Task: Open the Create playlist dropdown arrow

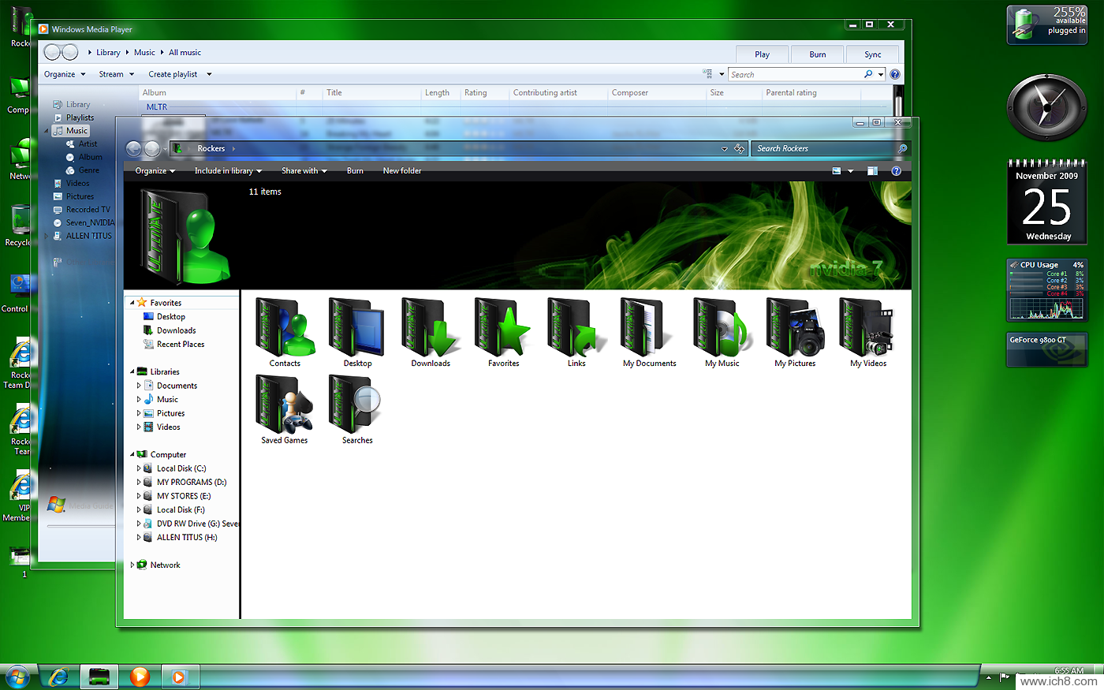Action: tap(209, 74)
